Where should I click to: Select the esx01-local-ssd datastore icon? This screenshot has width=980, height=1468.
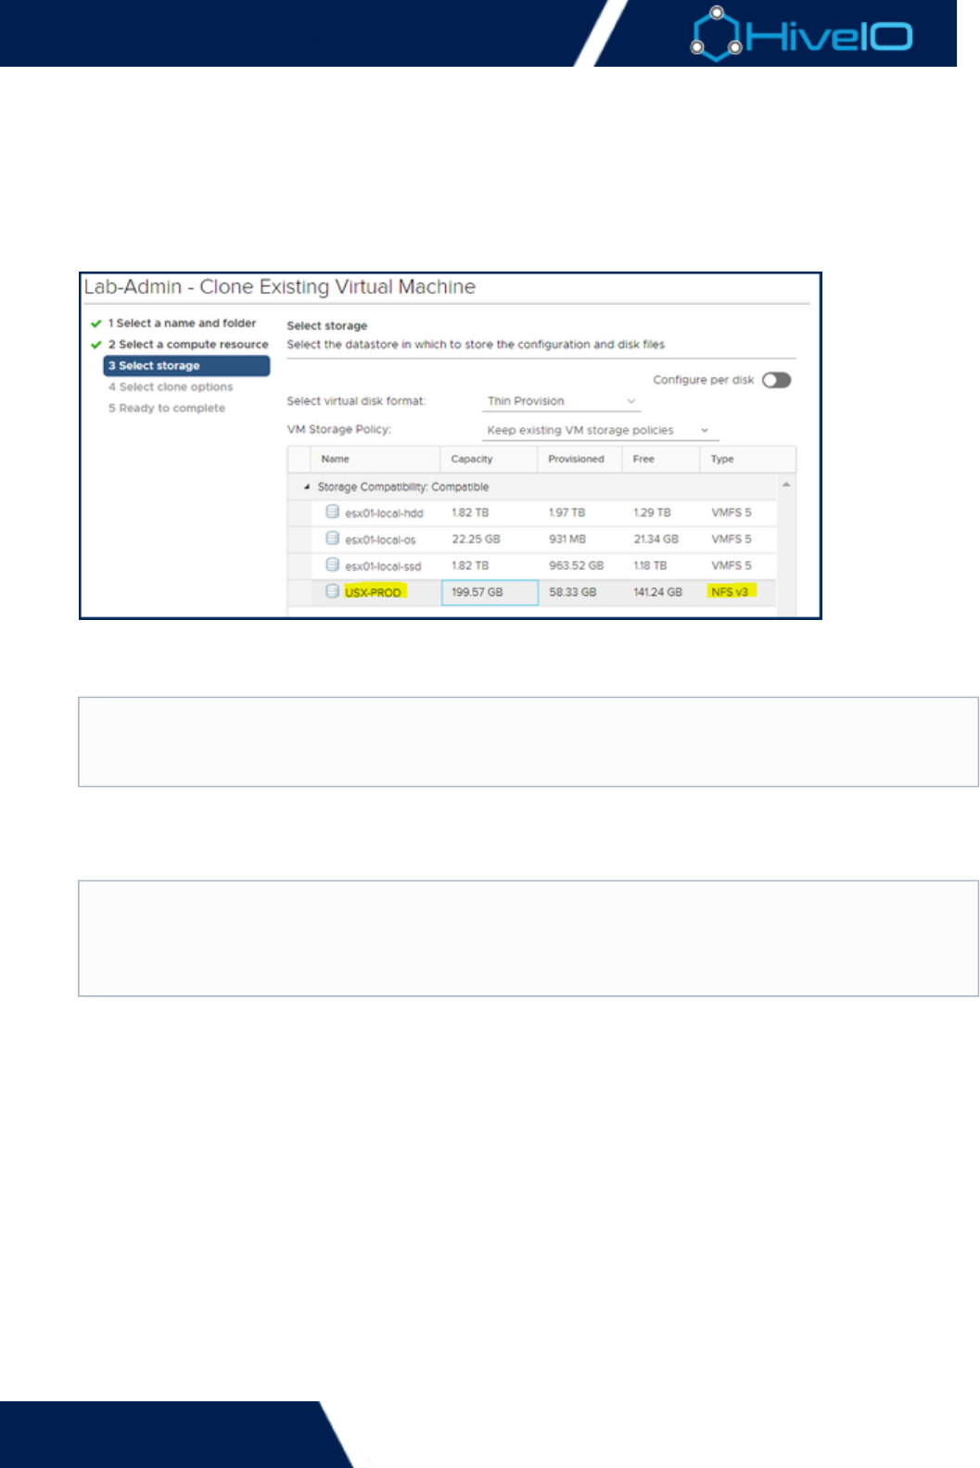point(332,564)
